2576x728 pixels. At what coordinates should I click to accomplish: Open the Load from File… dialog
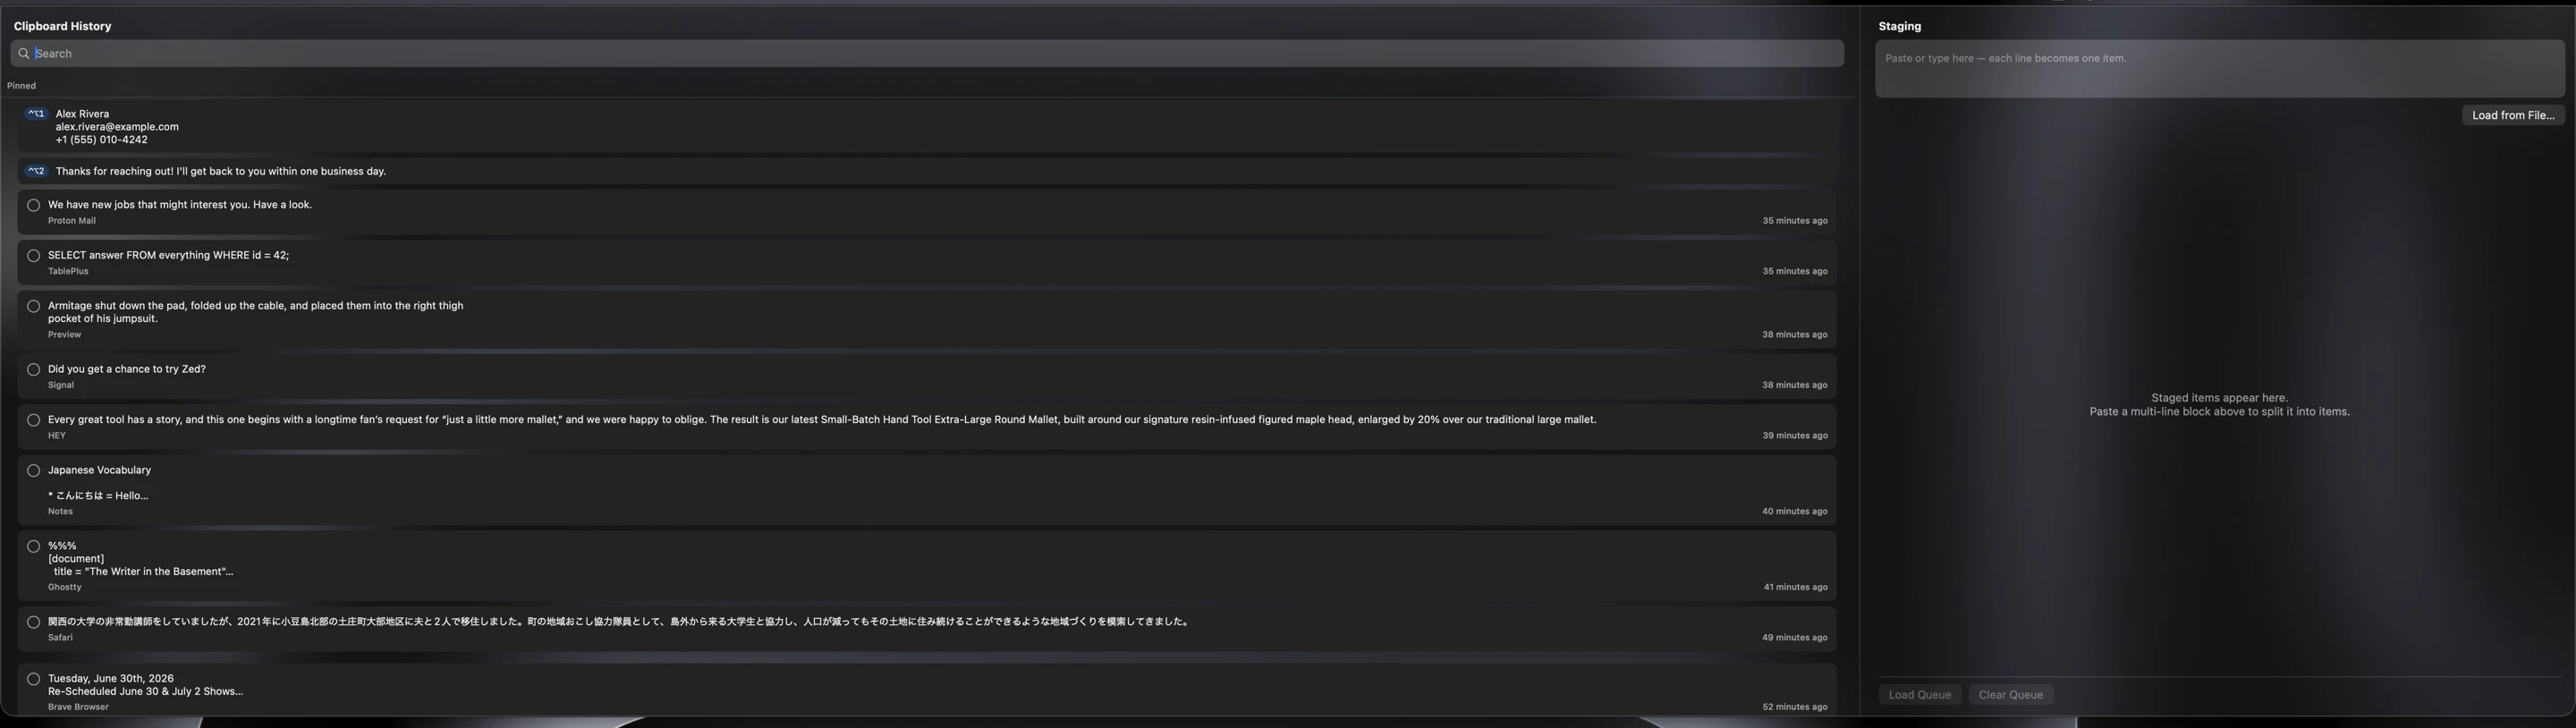coord(2513,116)
